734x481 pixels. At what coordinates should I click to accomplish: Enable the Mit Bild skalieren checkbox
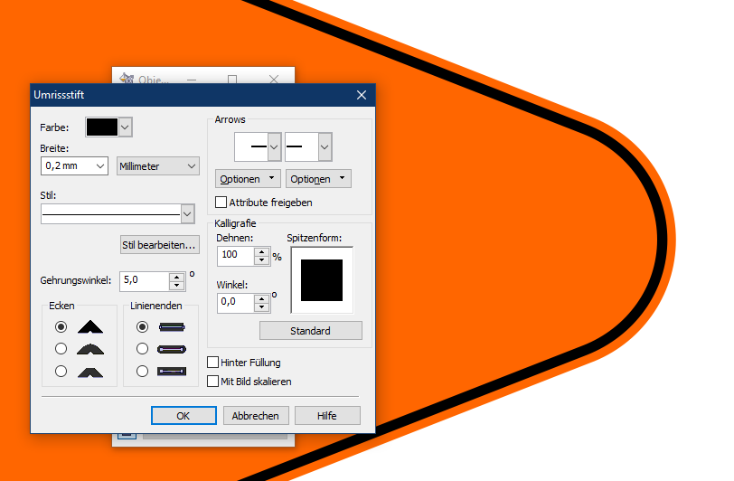pos(213,382)
